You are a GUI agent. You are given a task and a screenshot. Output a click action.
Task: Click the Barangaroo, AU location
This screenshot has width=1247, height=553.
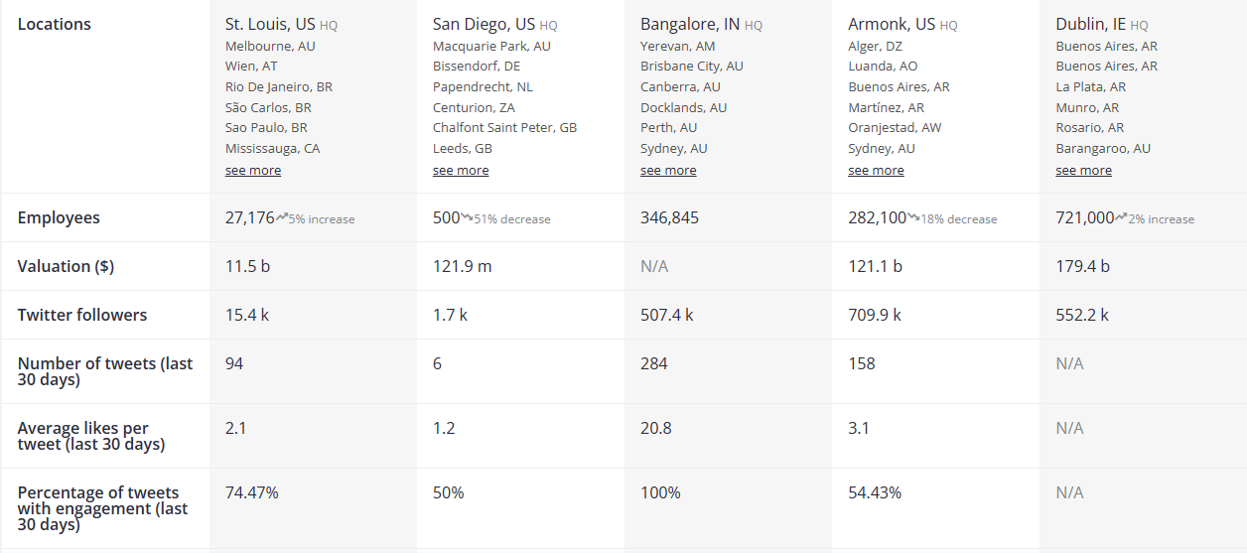tap(1103, 148)
